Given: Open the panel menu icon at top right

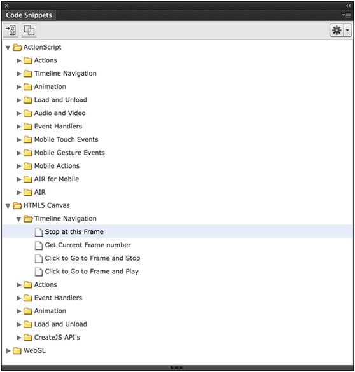Looking at the screenshot, I should tap(347, 15).
